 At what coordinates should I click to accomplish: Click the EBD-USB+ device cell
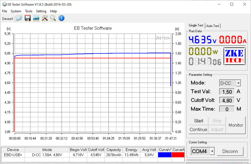click(13, 155)
